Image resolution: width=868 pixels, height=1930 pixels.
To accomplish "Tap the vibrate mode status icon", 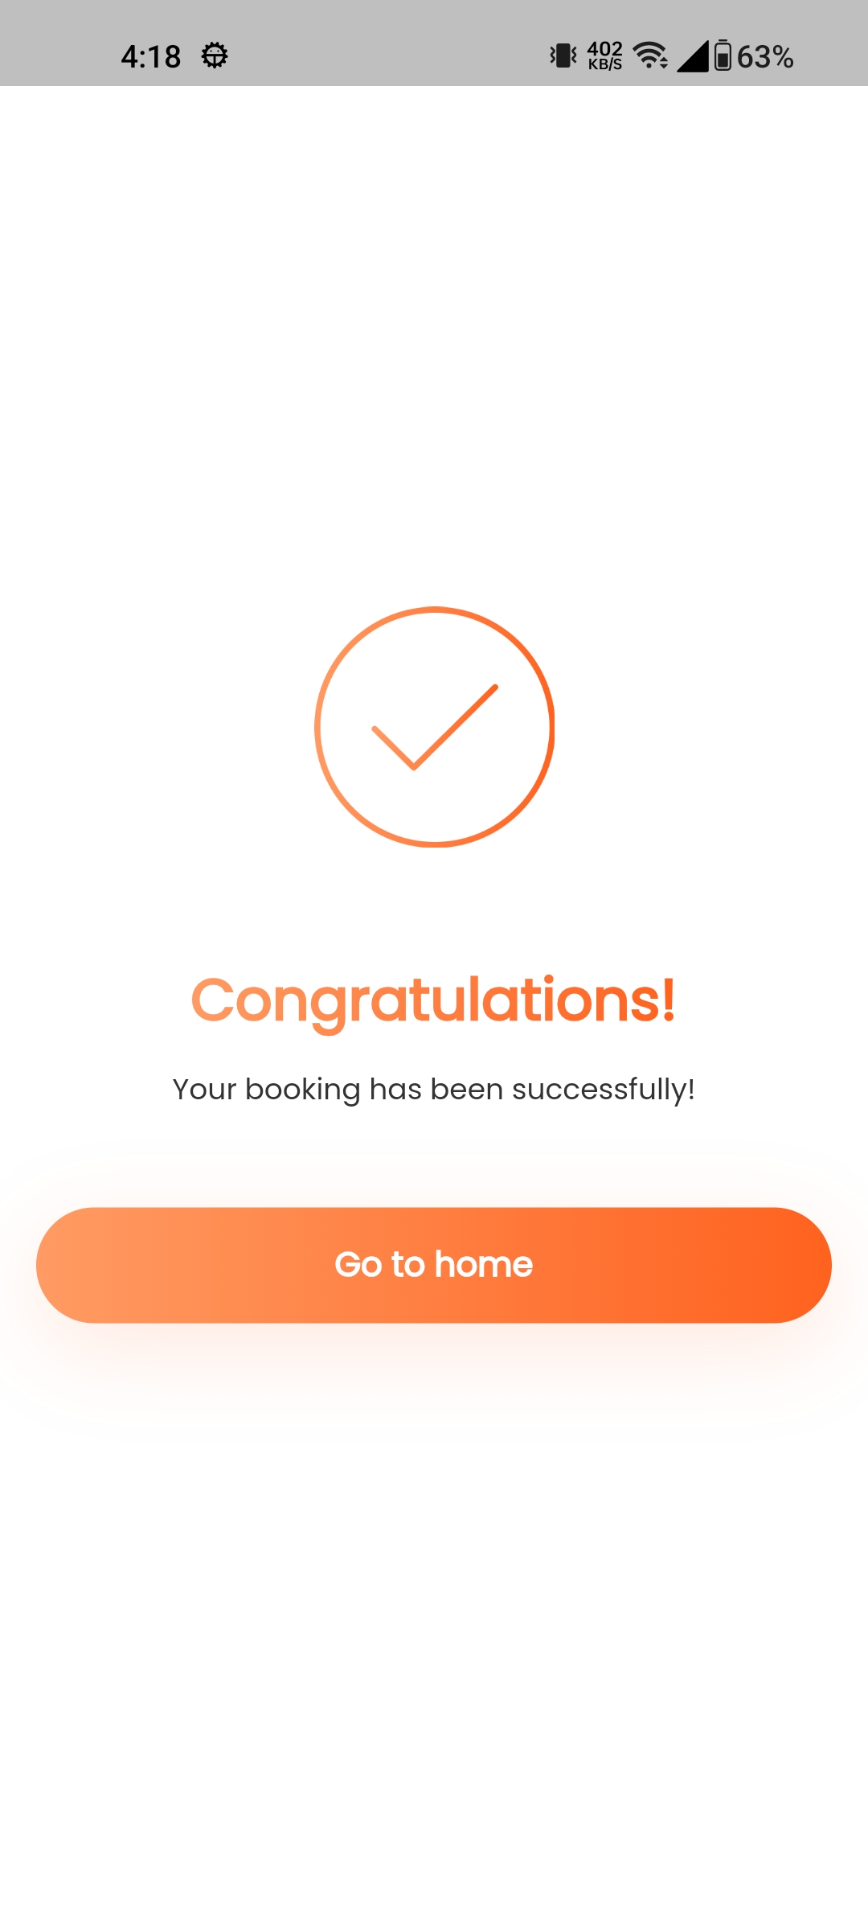I will [563, 56].
